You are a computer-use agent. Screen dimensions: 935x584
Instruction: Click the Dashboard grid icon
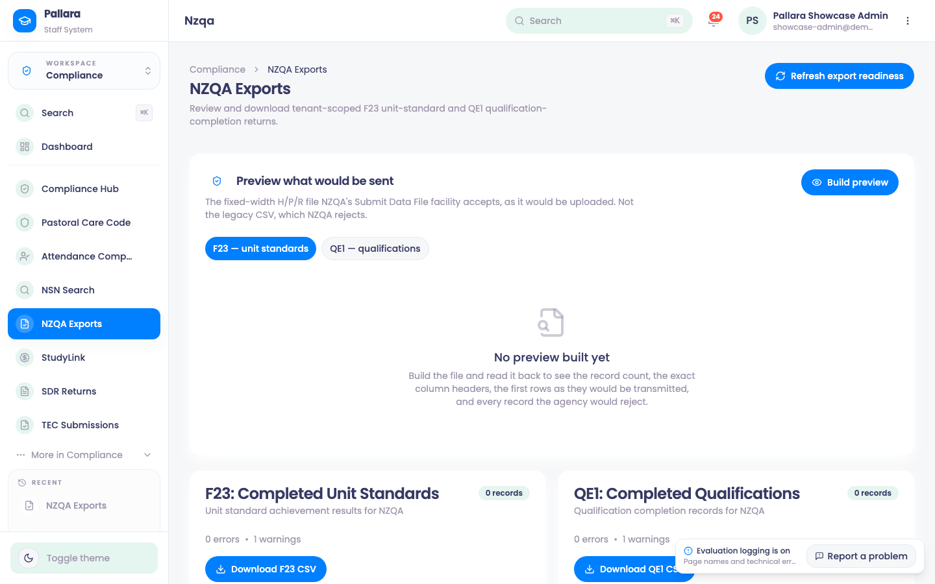pyautogui.click(x=25, y=147)
